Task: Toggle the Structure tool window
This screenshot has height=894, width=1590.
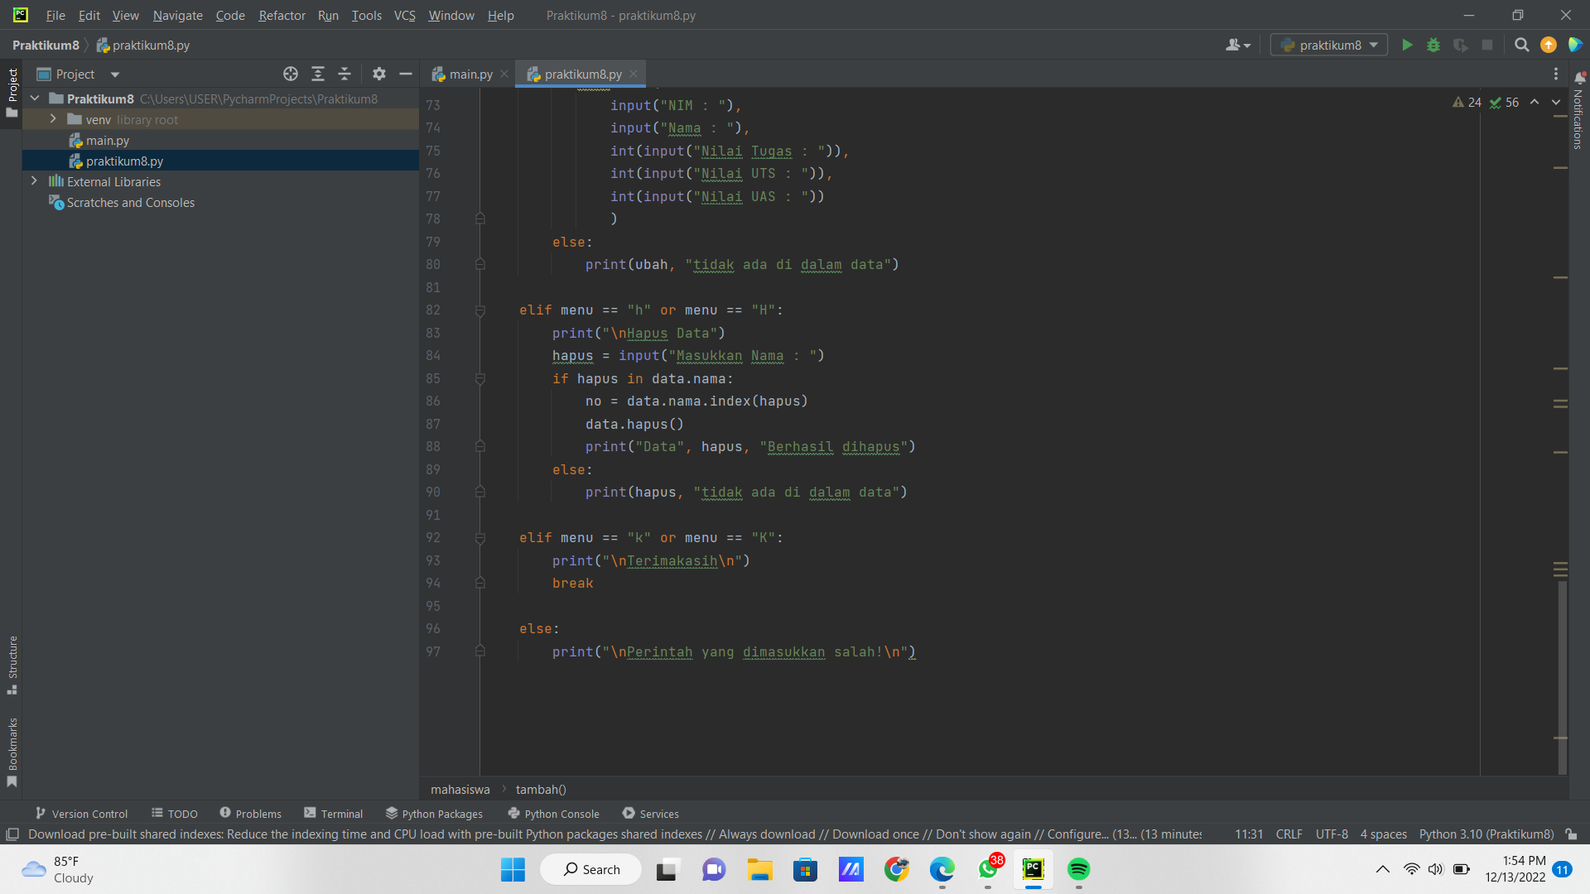Action: [12, 662]
